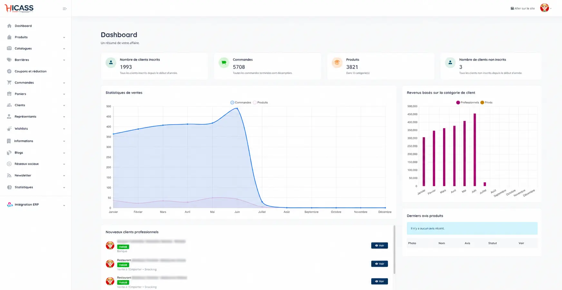This screenshot has height=290, width=562.
Task: Toggle the Professionnels series in revenue chart legend
Action: tap(468, 102)
